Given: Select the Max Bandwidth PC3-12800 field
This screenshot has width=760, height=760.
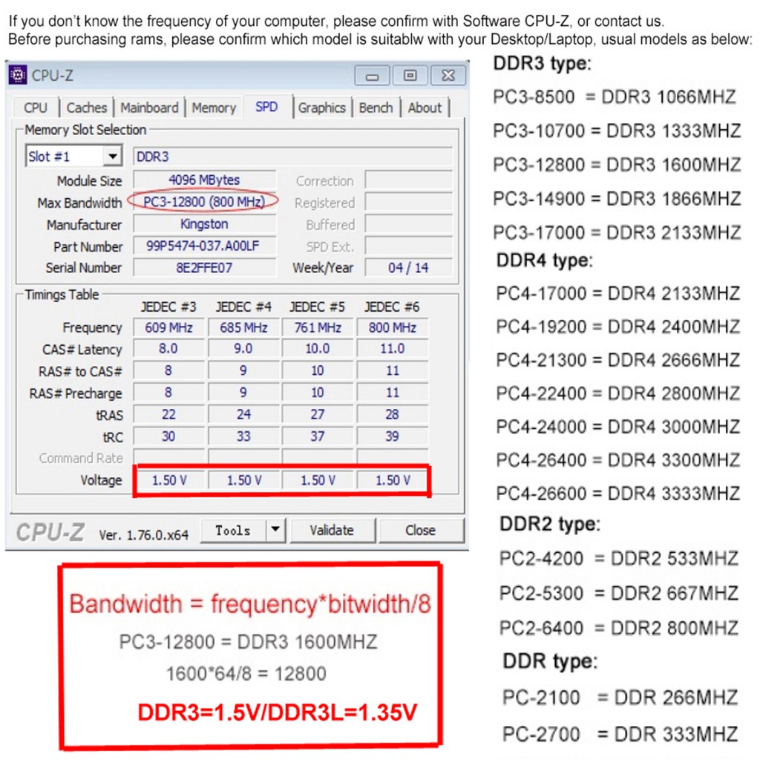Looking at the screenshot, I should point(203,202).
